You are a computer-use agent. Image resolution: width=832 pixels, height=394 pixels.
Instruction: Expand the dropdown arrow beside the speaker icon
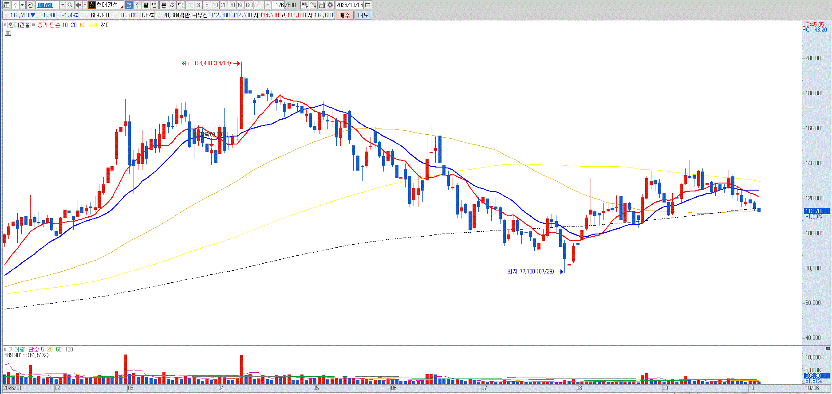(85, 5)
